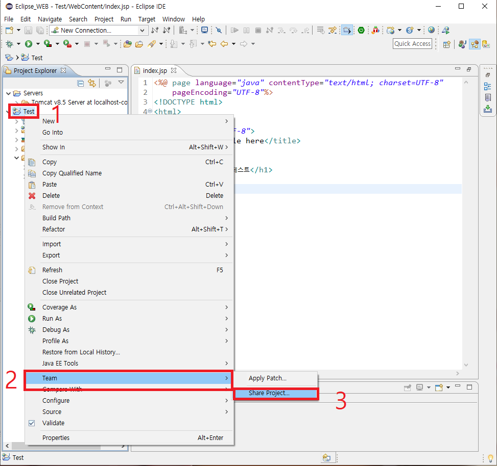497x466 pixels.
Task: Open the Window menu
Action: pos(173,19)
